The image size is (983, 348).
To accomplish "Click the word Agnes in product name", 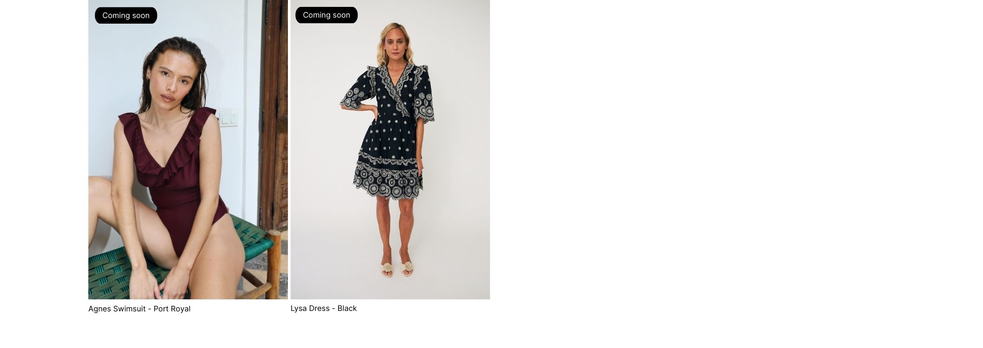I will coord(100,309).
